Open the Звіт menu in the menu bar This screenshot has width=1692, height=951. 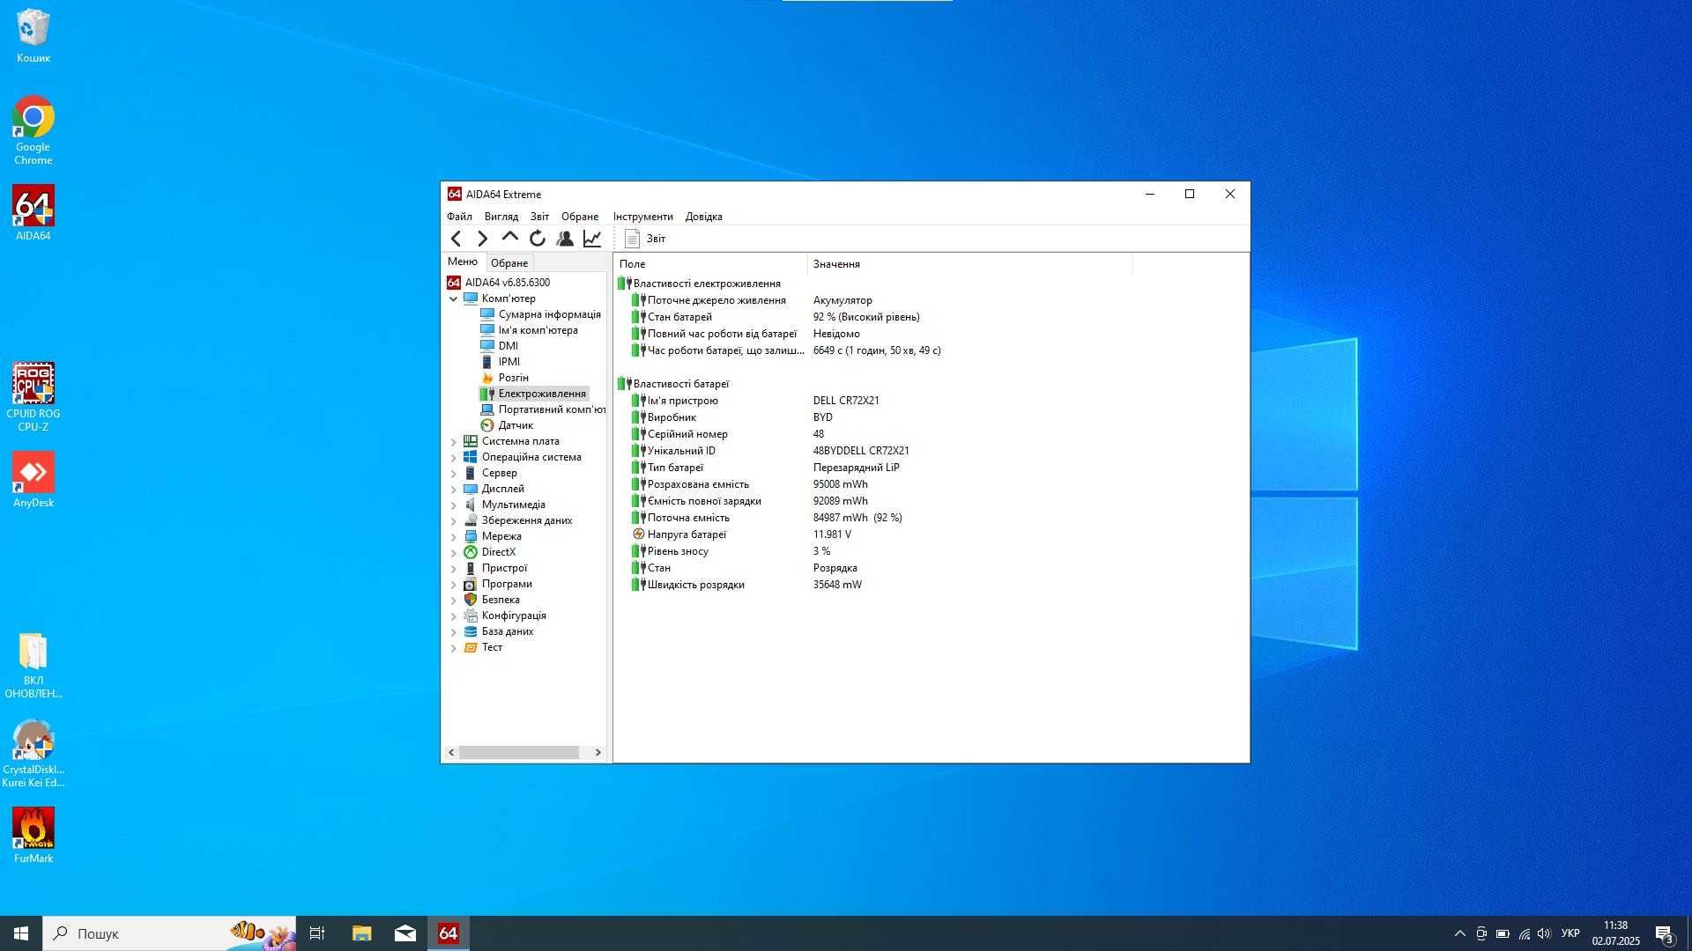tap(539, 217)
